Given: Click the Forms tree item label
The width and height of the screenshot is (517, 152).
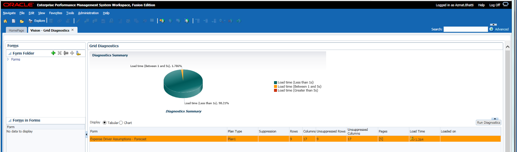Looking at the screenshot, I should coord(16,59).
